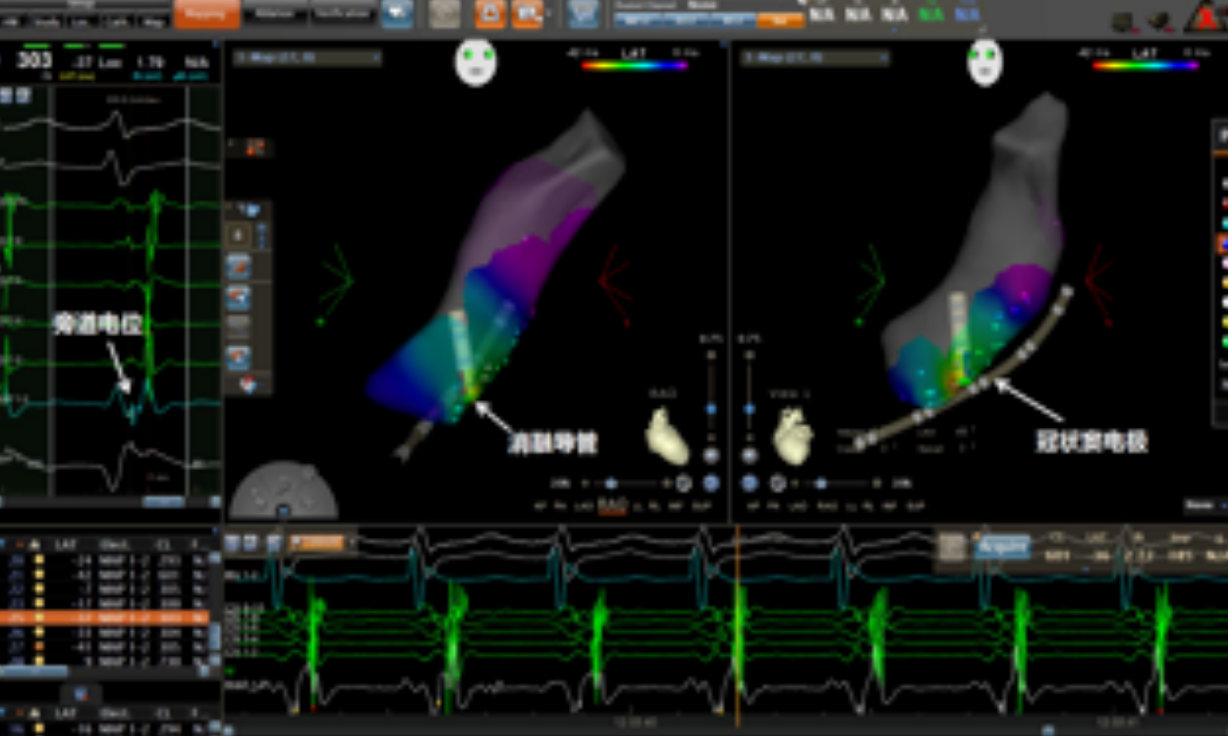The height and width of the screenshot is (736, 1228).
Task: Open the map selector dropdown in right view
Action: click(x=815, y=58)
